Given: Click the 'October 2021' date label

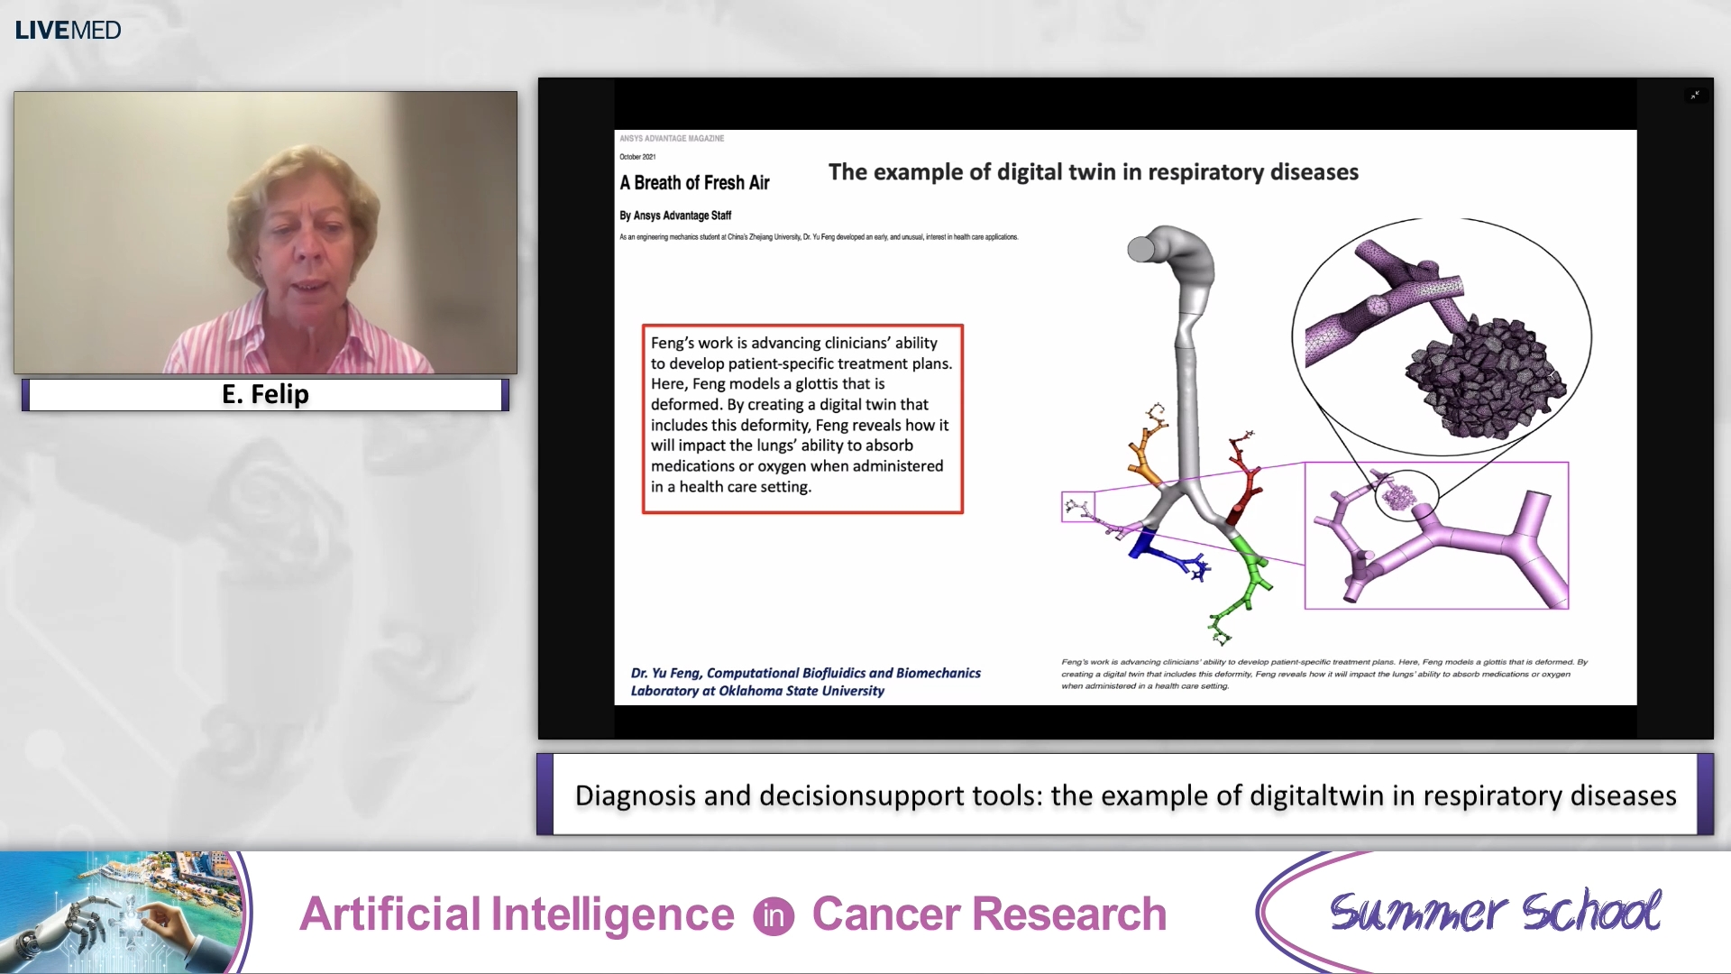Looking at the screenshot, I should coord(637,156).
